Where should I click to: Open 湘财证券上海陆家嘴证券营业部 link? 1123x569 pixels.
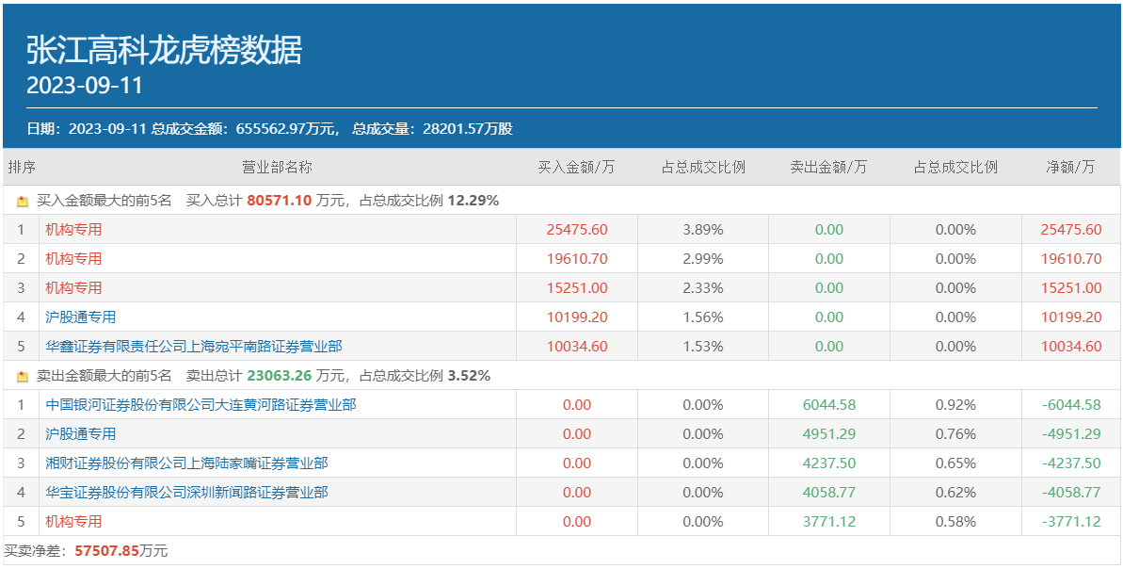[186, 463]
